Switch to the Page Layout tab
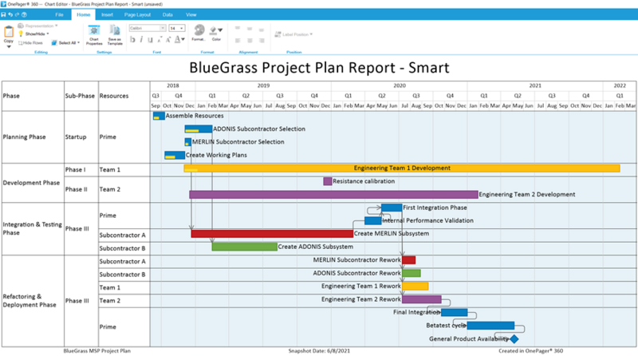Screen dimensions: 638x356 (x=137, y=14)
